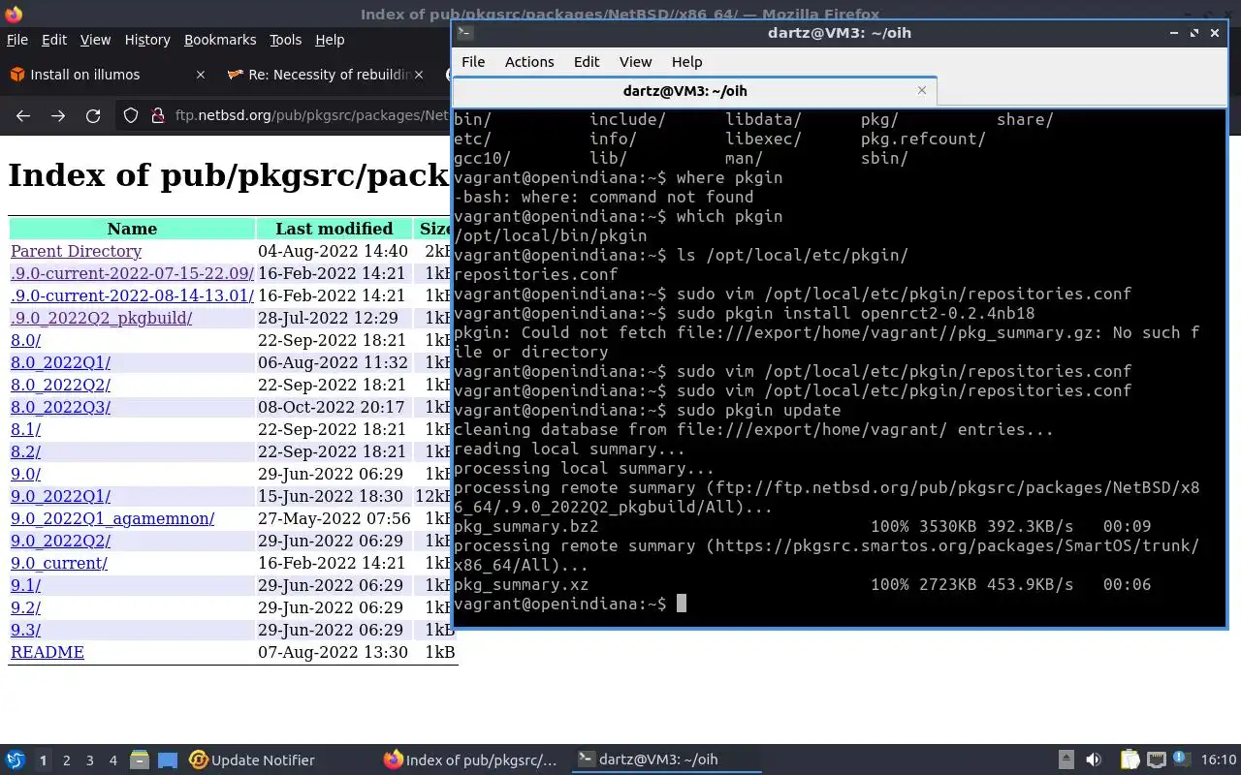The width and height of the screenshot is (1241, 775).
Task: Close the terminal tab dartz@VM3
Action: tap(921, 90)
